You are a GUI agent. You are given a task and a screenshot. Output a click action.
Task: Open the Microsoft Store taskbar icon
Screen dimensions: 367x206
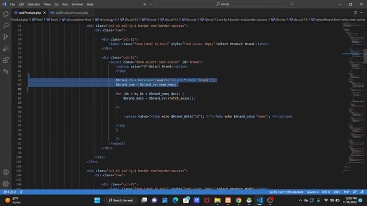(186, 200)
